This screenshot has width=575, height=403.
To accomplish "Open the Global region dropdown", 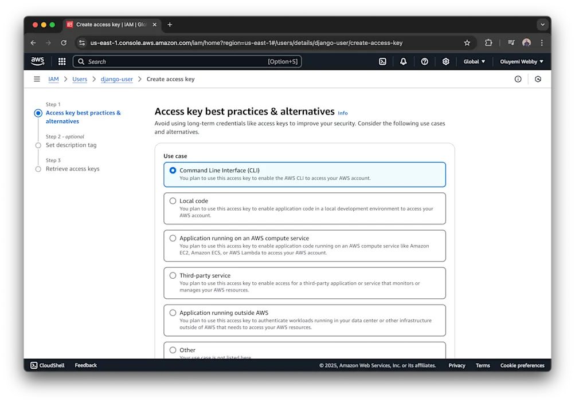I will pos(474,61).
